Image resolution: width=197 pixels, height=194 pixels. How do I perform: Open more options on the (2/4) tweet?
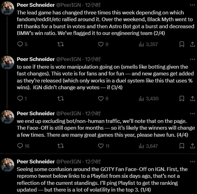(192, 5)
